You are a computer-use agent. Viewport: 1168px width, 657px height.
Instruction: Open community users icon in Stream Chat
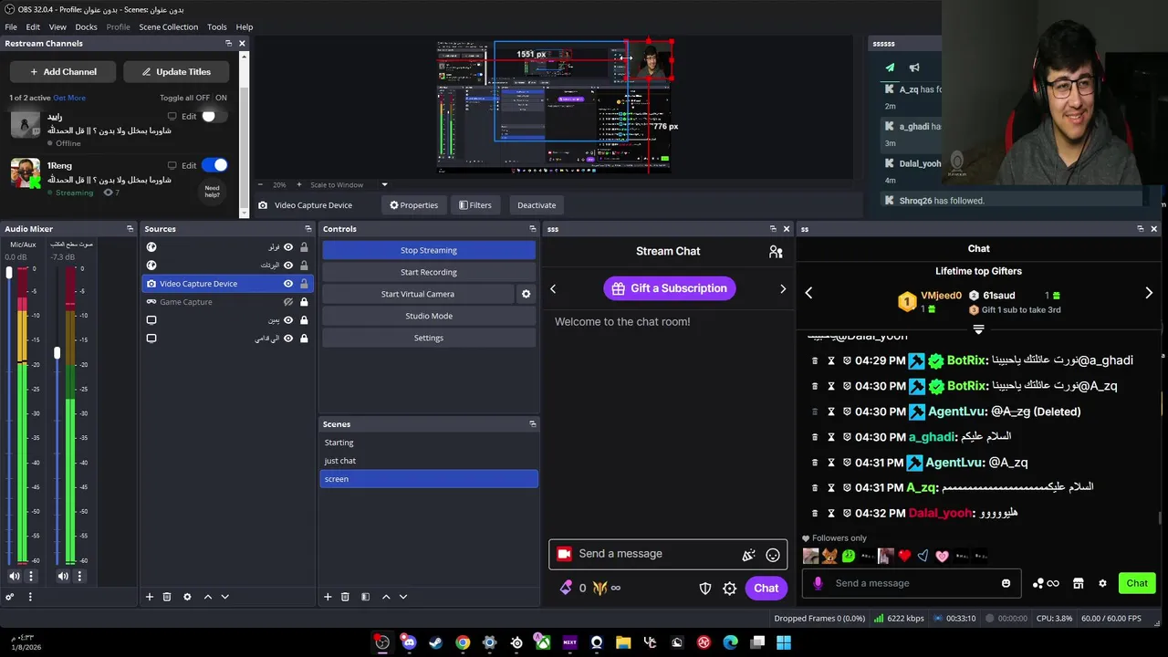776,252
